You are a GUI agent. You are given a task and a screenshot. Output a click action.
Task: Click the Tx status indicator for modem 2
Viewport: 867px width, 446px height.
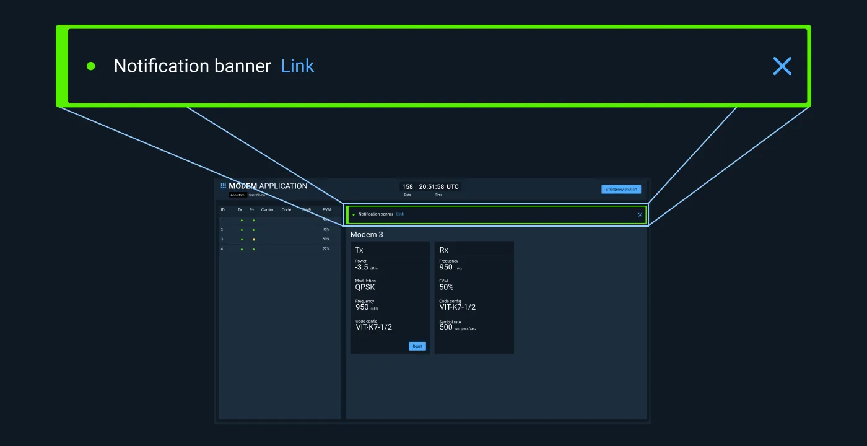tap(242, 230)
